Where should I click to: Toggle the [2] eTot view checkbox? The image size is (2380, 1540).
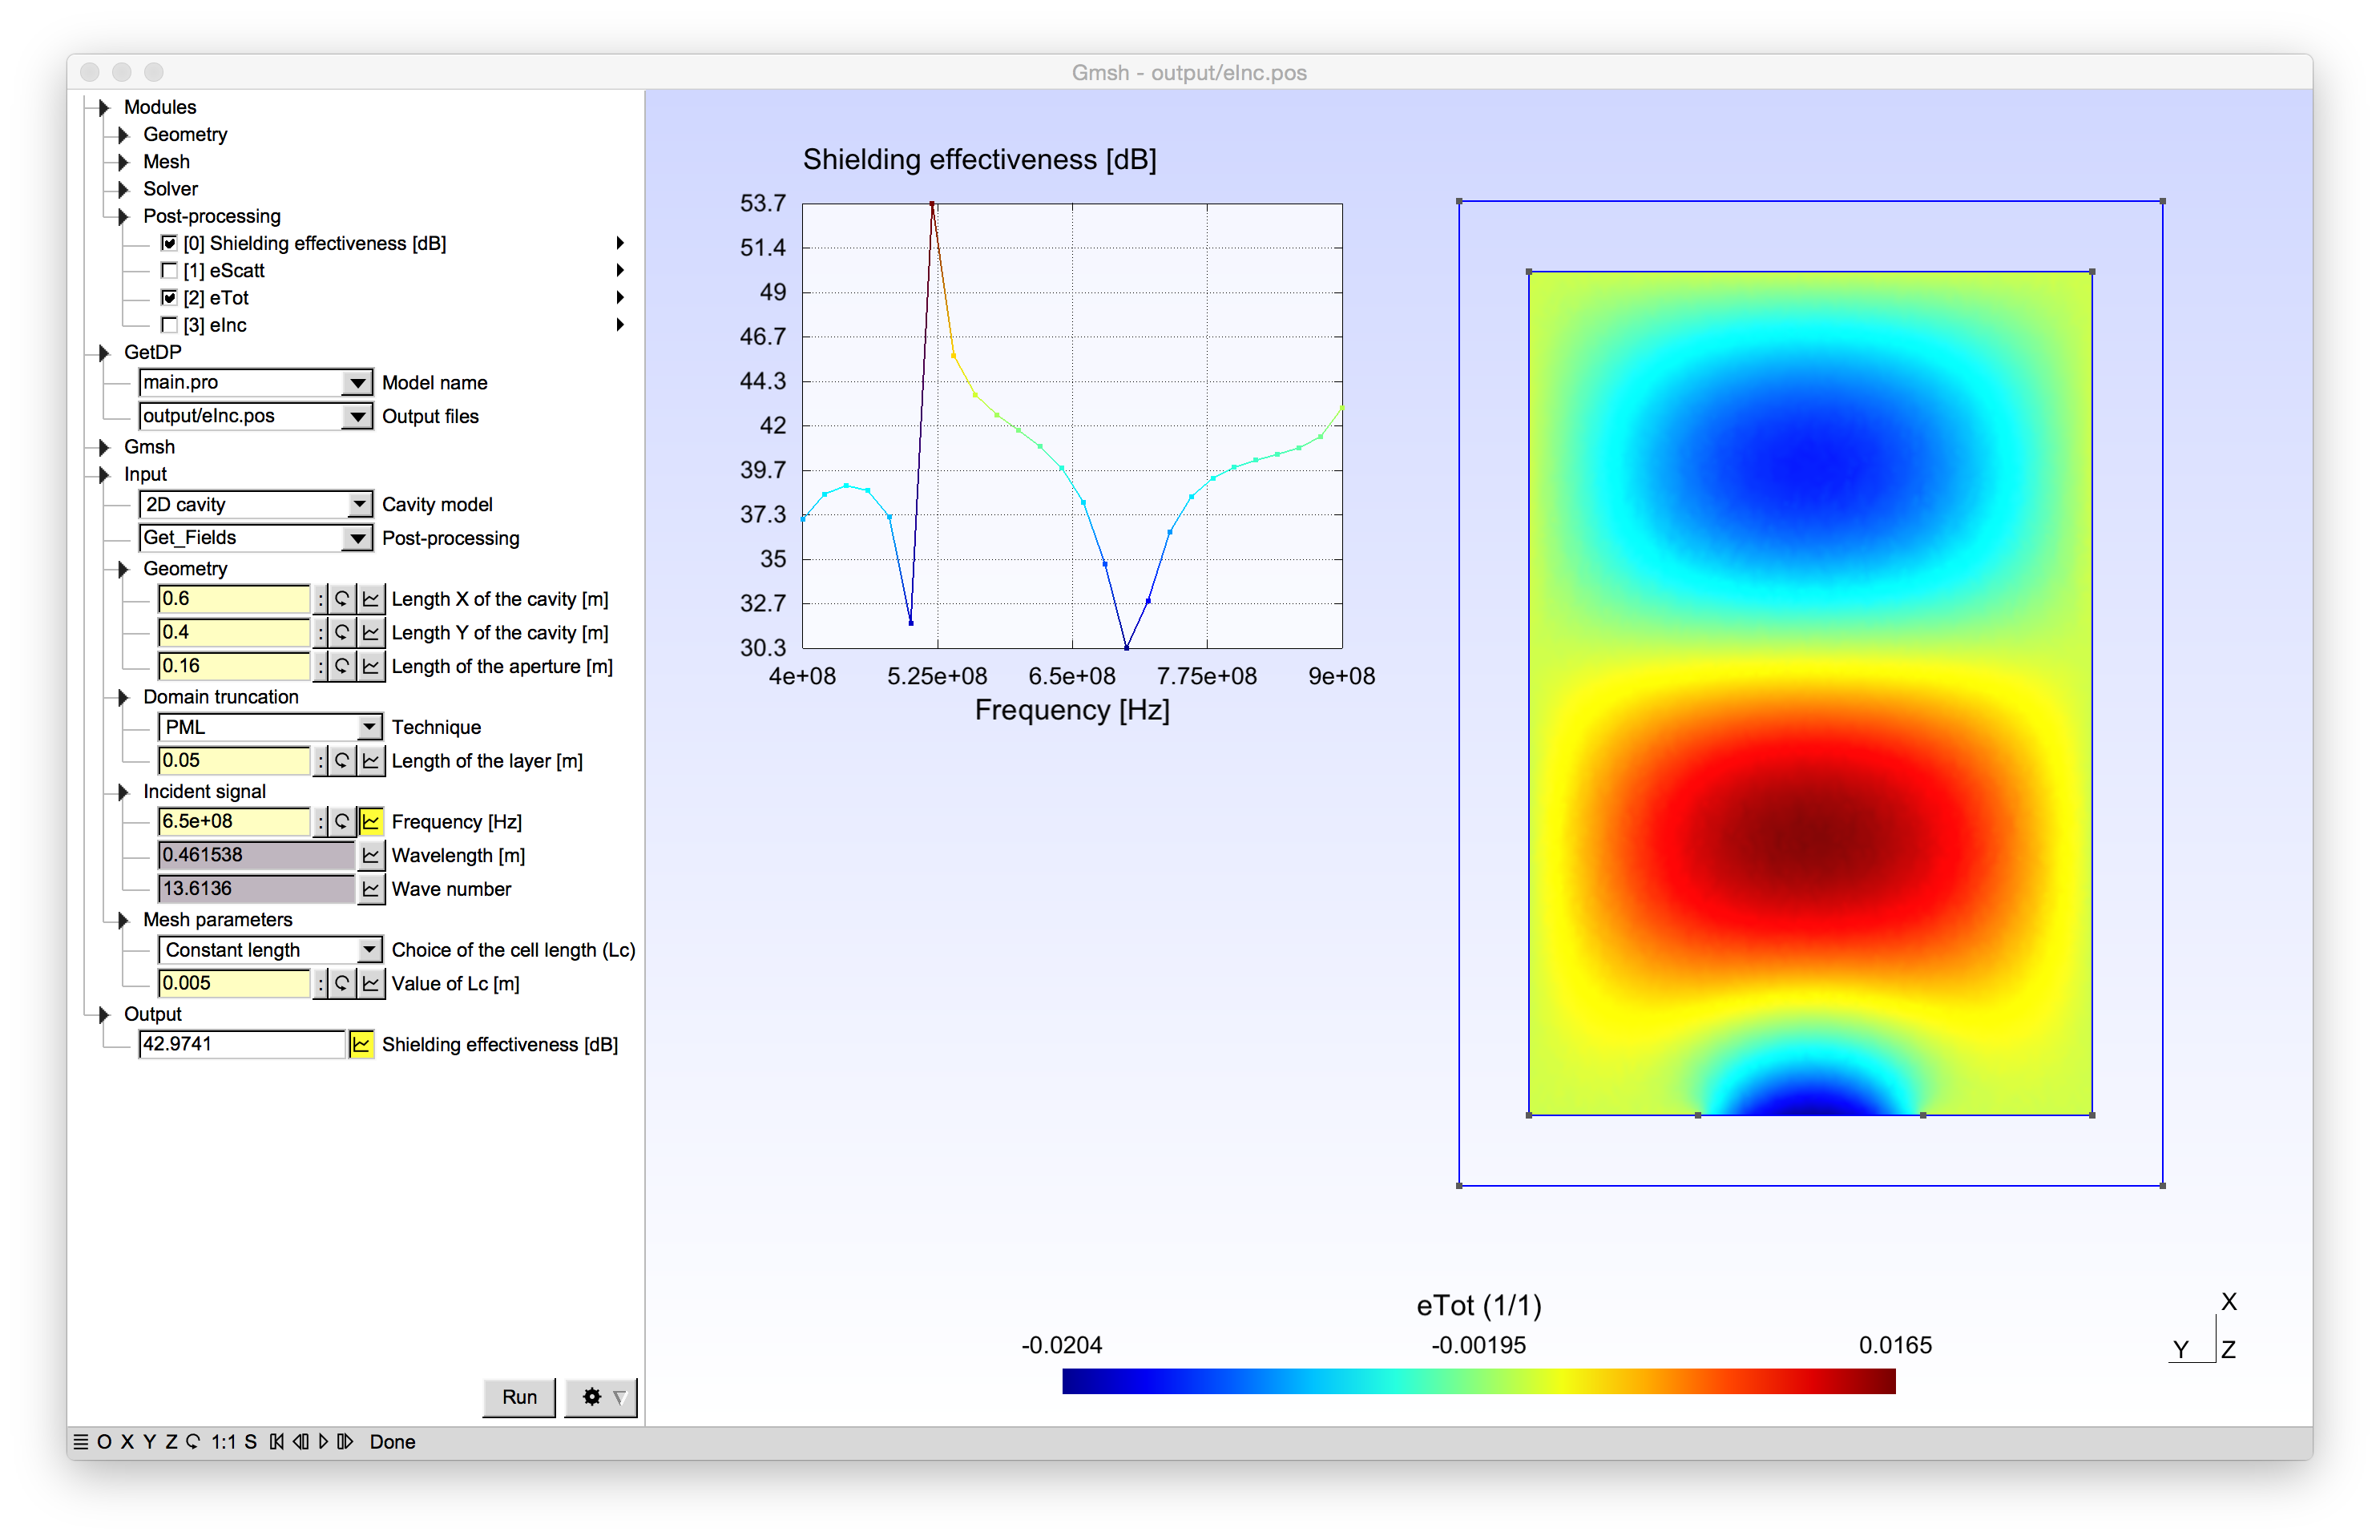[x=169, y=298]
